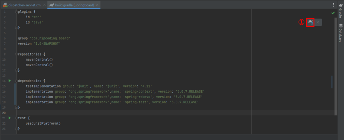Collapse the repositories block
Image resolution: width=344 pixels, height=140 pixels.
(16, 54)
